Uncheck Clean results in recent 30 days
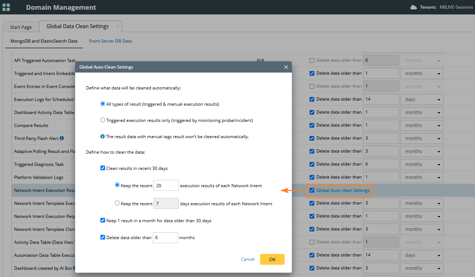The width and height of the screenshot is (475, 277). pos(103,168)
